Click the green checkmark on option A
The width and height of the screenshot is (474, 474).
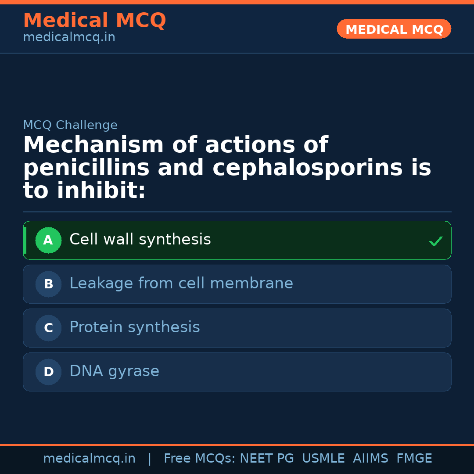pyautogui.click(x=435, y=241)
